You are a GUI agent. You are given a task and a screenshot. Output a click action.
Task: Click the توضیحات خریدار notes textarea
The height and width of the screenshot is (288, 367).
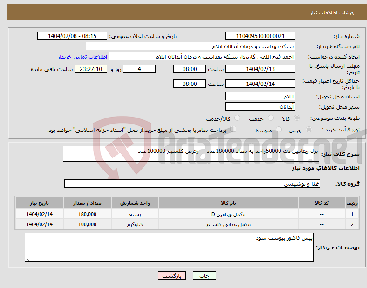(x=169, y=247)
